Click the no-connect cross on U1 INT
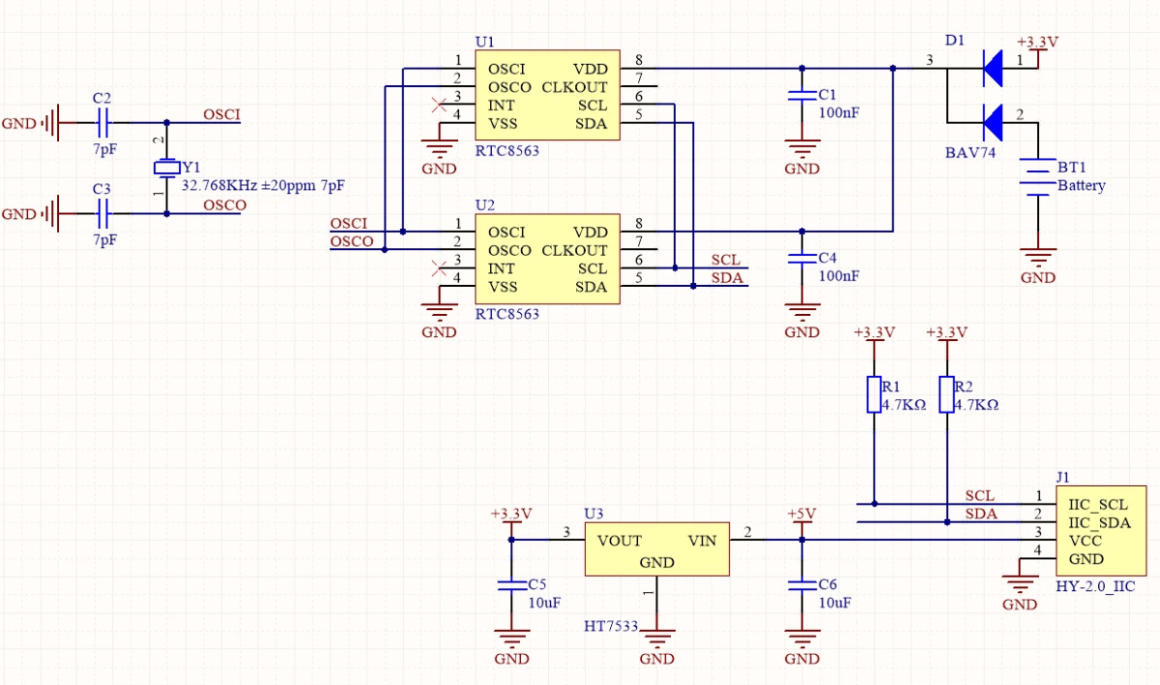This screenshot has width=1160, height=685. click(x=439, y=104)
